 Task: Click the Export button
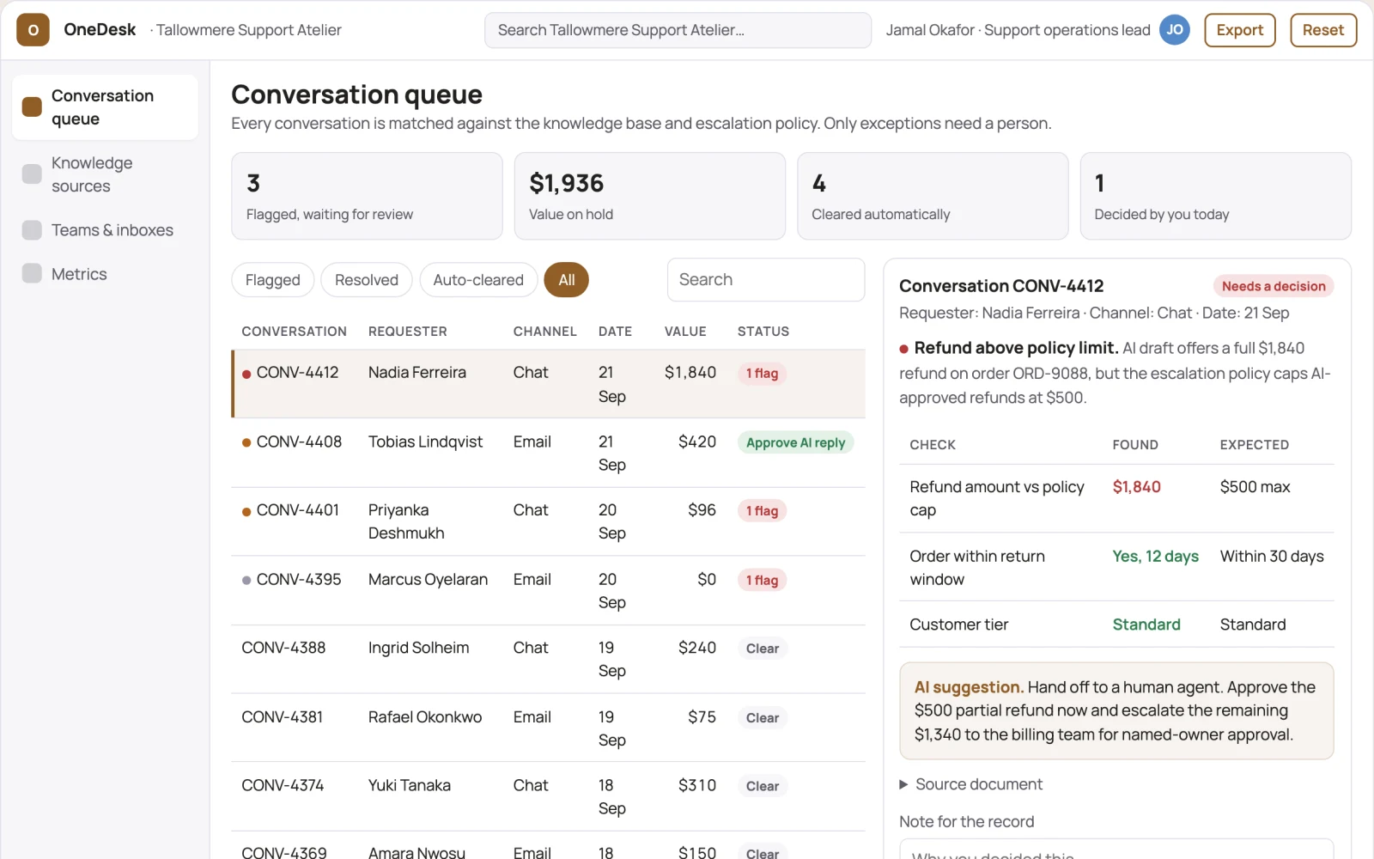(1240, 30)
